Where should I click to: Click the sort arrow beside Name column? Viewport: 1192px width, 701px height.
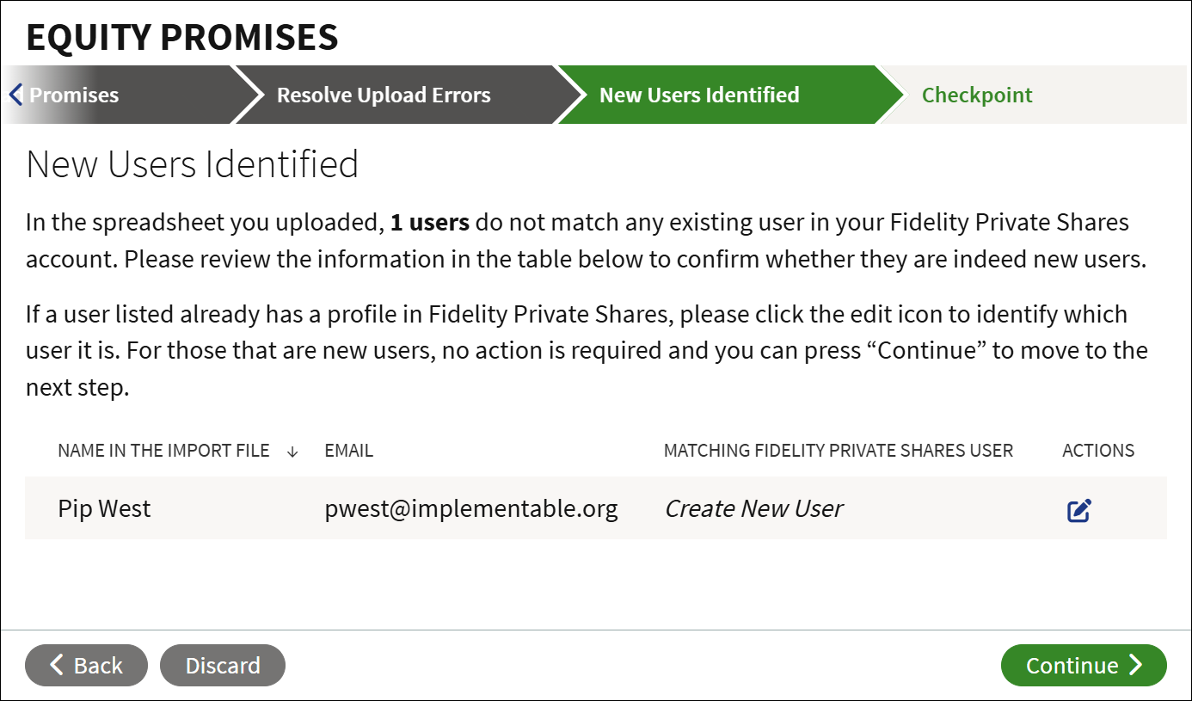tap(292, 452)
